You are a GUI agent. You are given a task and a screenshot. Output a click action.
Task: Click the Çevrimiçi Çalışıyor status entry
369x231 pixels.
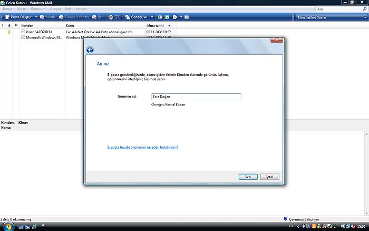pos(302,219)
